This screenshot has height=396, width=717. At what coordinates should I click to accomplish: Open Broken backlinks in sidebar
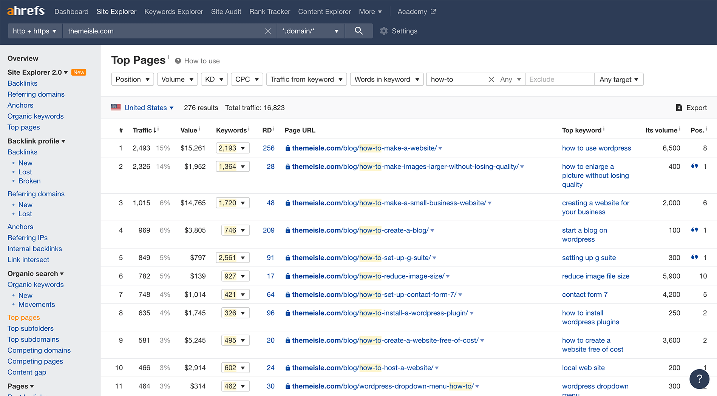pos(29,181)
